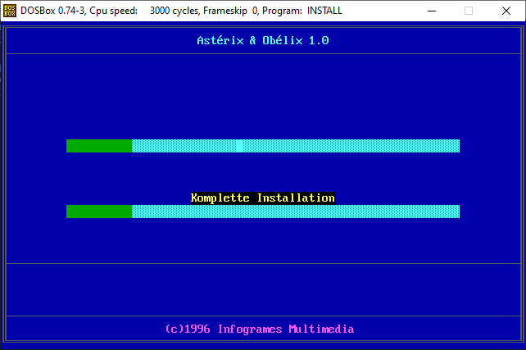Select the 'Astérix & Obélix 1.0' header
The height and width of the screenshot is (350, 526).
pyautogui.click(x=263, y=40)
